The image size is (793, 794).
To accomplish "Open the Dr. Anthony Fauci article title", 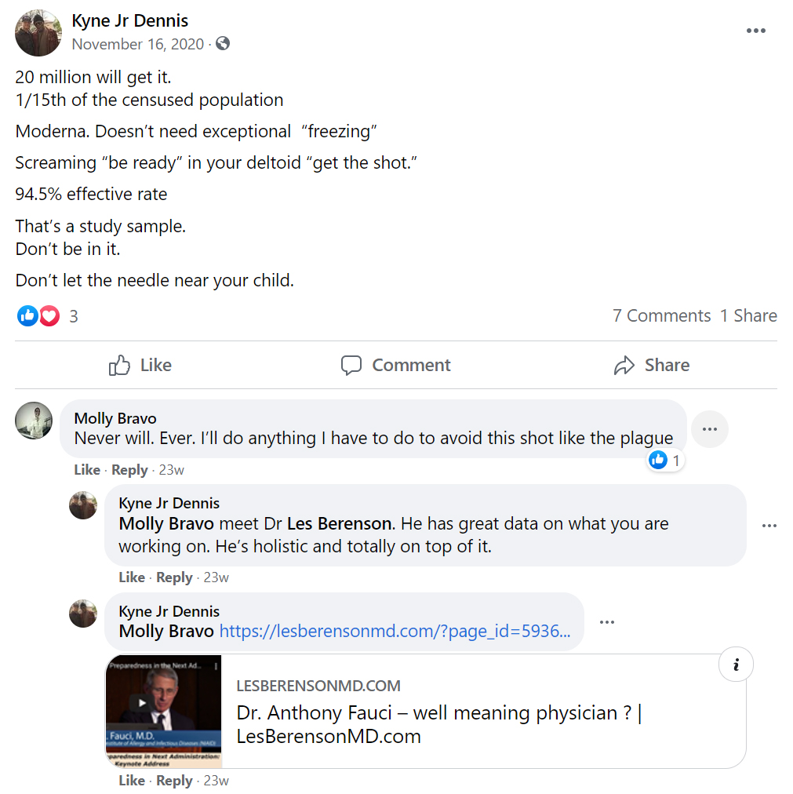I will tap(439, 724).
